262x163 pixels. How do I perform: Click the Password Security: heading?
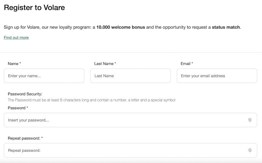pyautogui.click(x=25, y=94)
